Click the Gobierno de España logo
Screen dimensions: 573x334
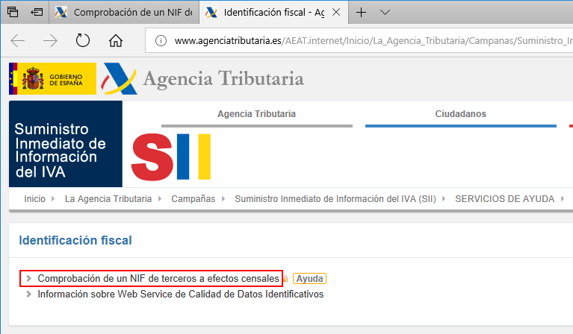point(52,79)
